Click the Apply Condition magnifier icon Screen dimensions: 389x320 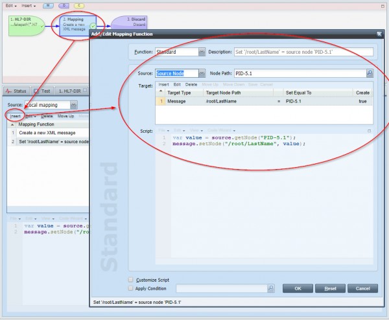[270, 288]
